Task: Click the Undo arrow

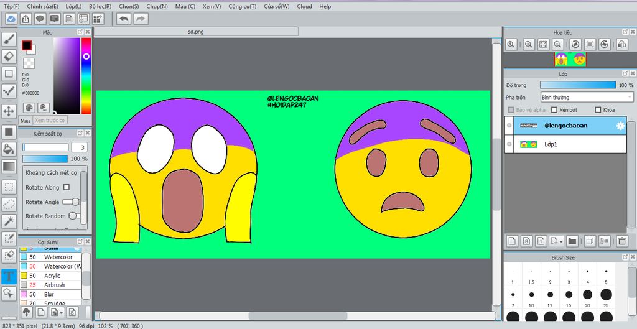Action: tap(124, 19)
